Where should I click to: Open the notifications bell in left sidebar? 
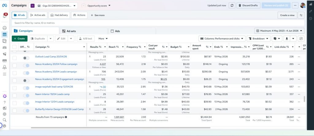coord(5,16)
